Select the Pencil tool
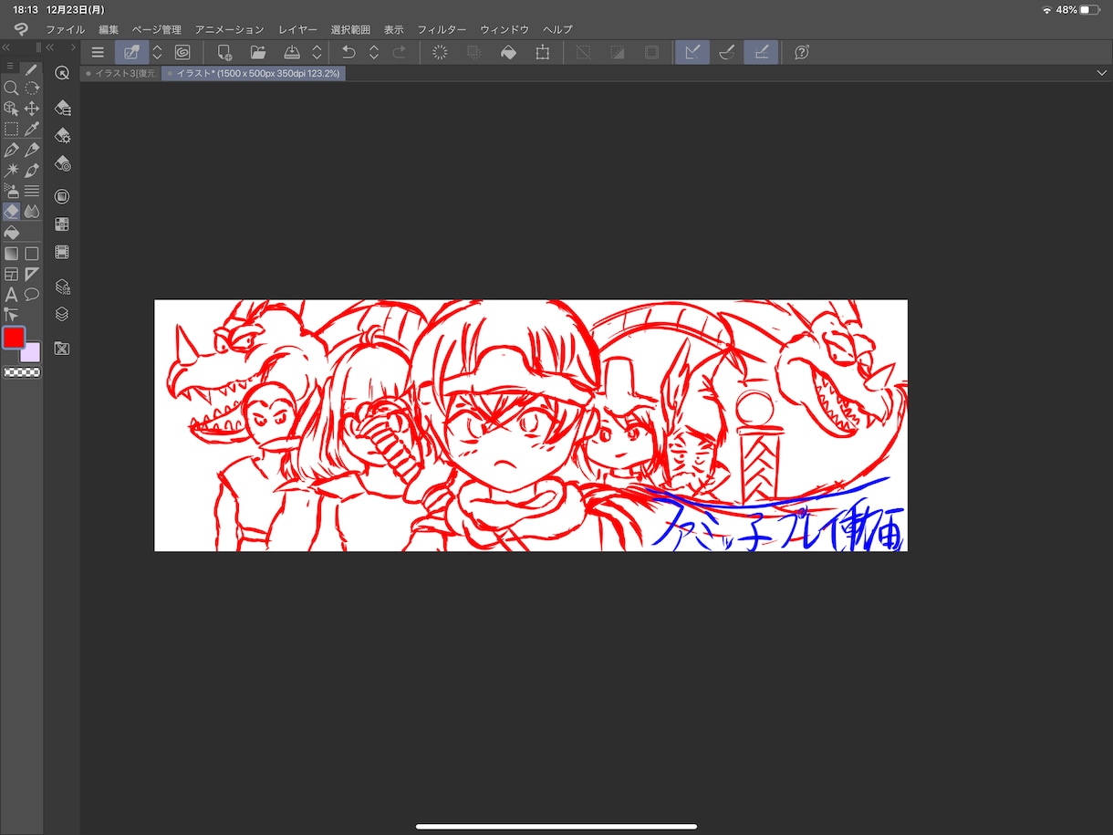 pyautogui.click(x=32, y=150)
